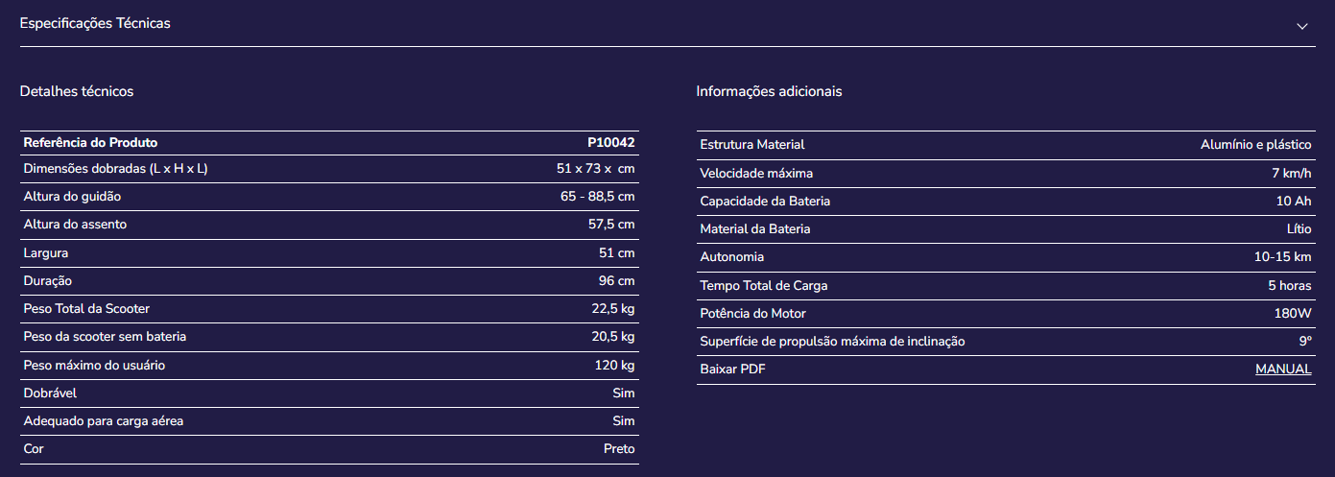Screen dimensions: 1335x477
Task: Click the Velocidade máxima value 7 km/h
Action: 1292,173
